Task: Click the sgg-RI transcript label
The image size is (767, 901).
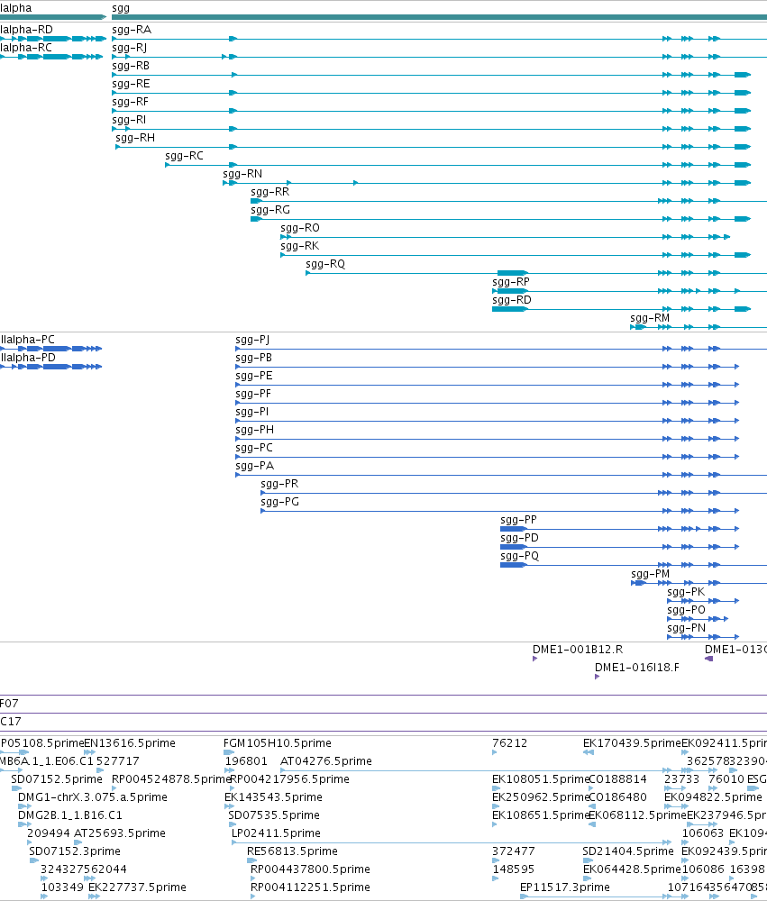Action: [129, 120]
